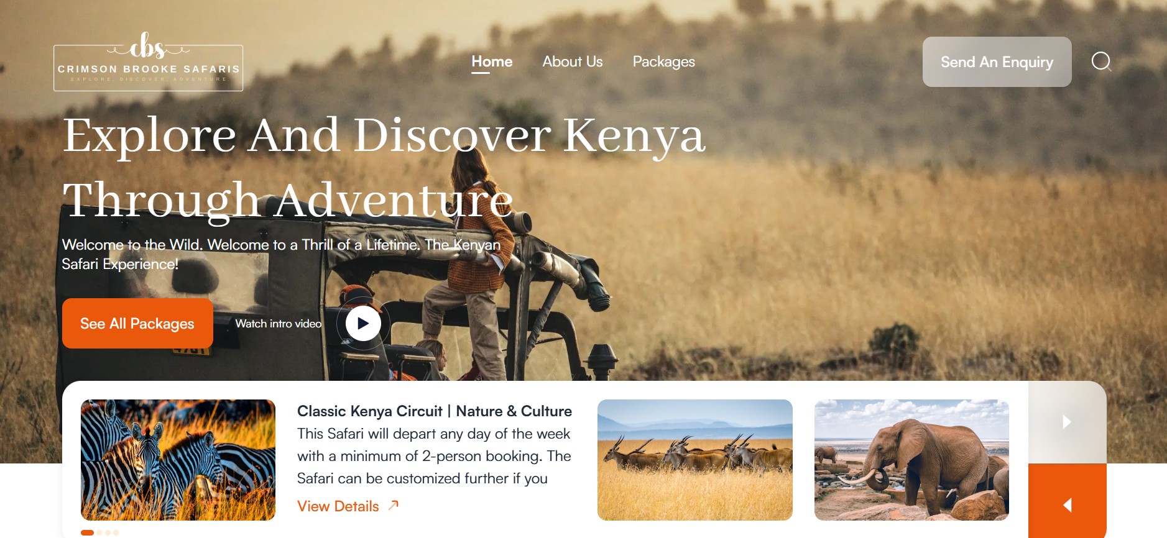The height and width of the screenshot is (538, 1167).
Task: Select the second carousel pagination dot
Action: point(99,532)
